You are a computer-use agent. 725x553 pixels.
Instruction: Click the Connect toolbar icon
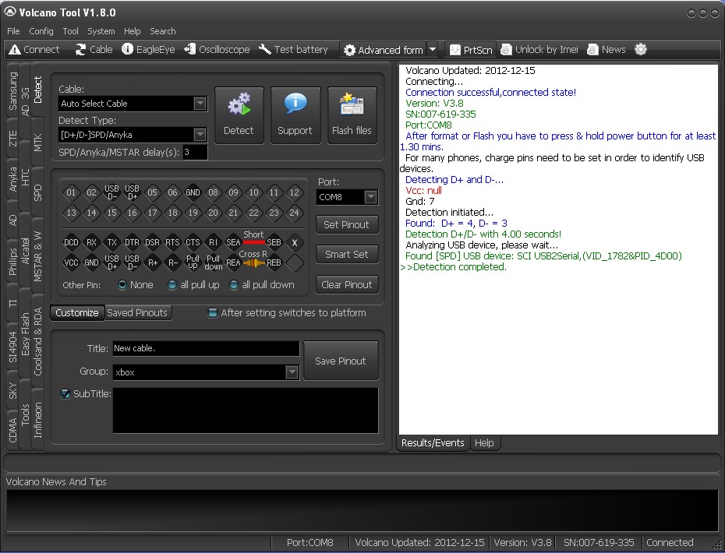tap(34, 49)
